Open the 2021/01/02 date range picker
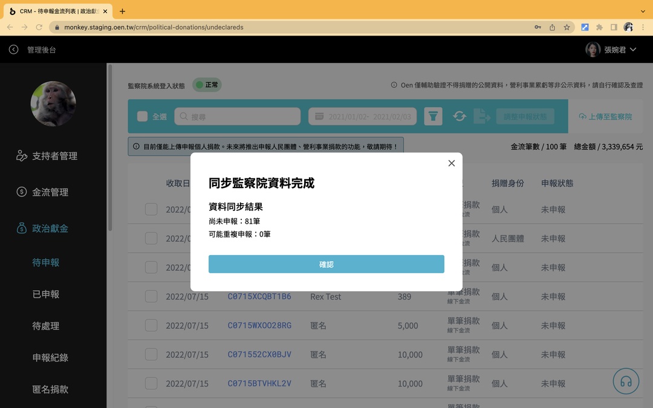Viewport: 653px width, 408px height. (362, 115)
